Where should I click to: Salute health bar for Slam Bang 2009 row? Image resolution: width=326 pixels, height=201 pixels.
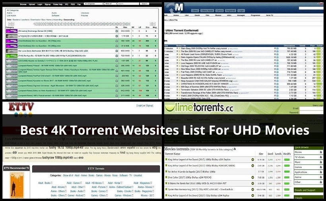click(x=320, y=48)
